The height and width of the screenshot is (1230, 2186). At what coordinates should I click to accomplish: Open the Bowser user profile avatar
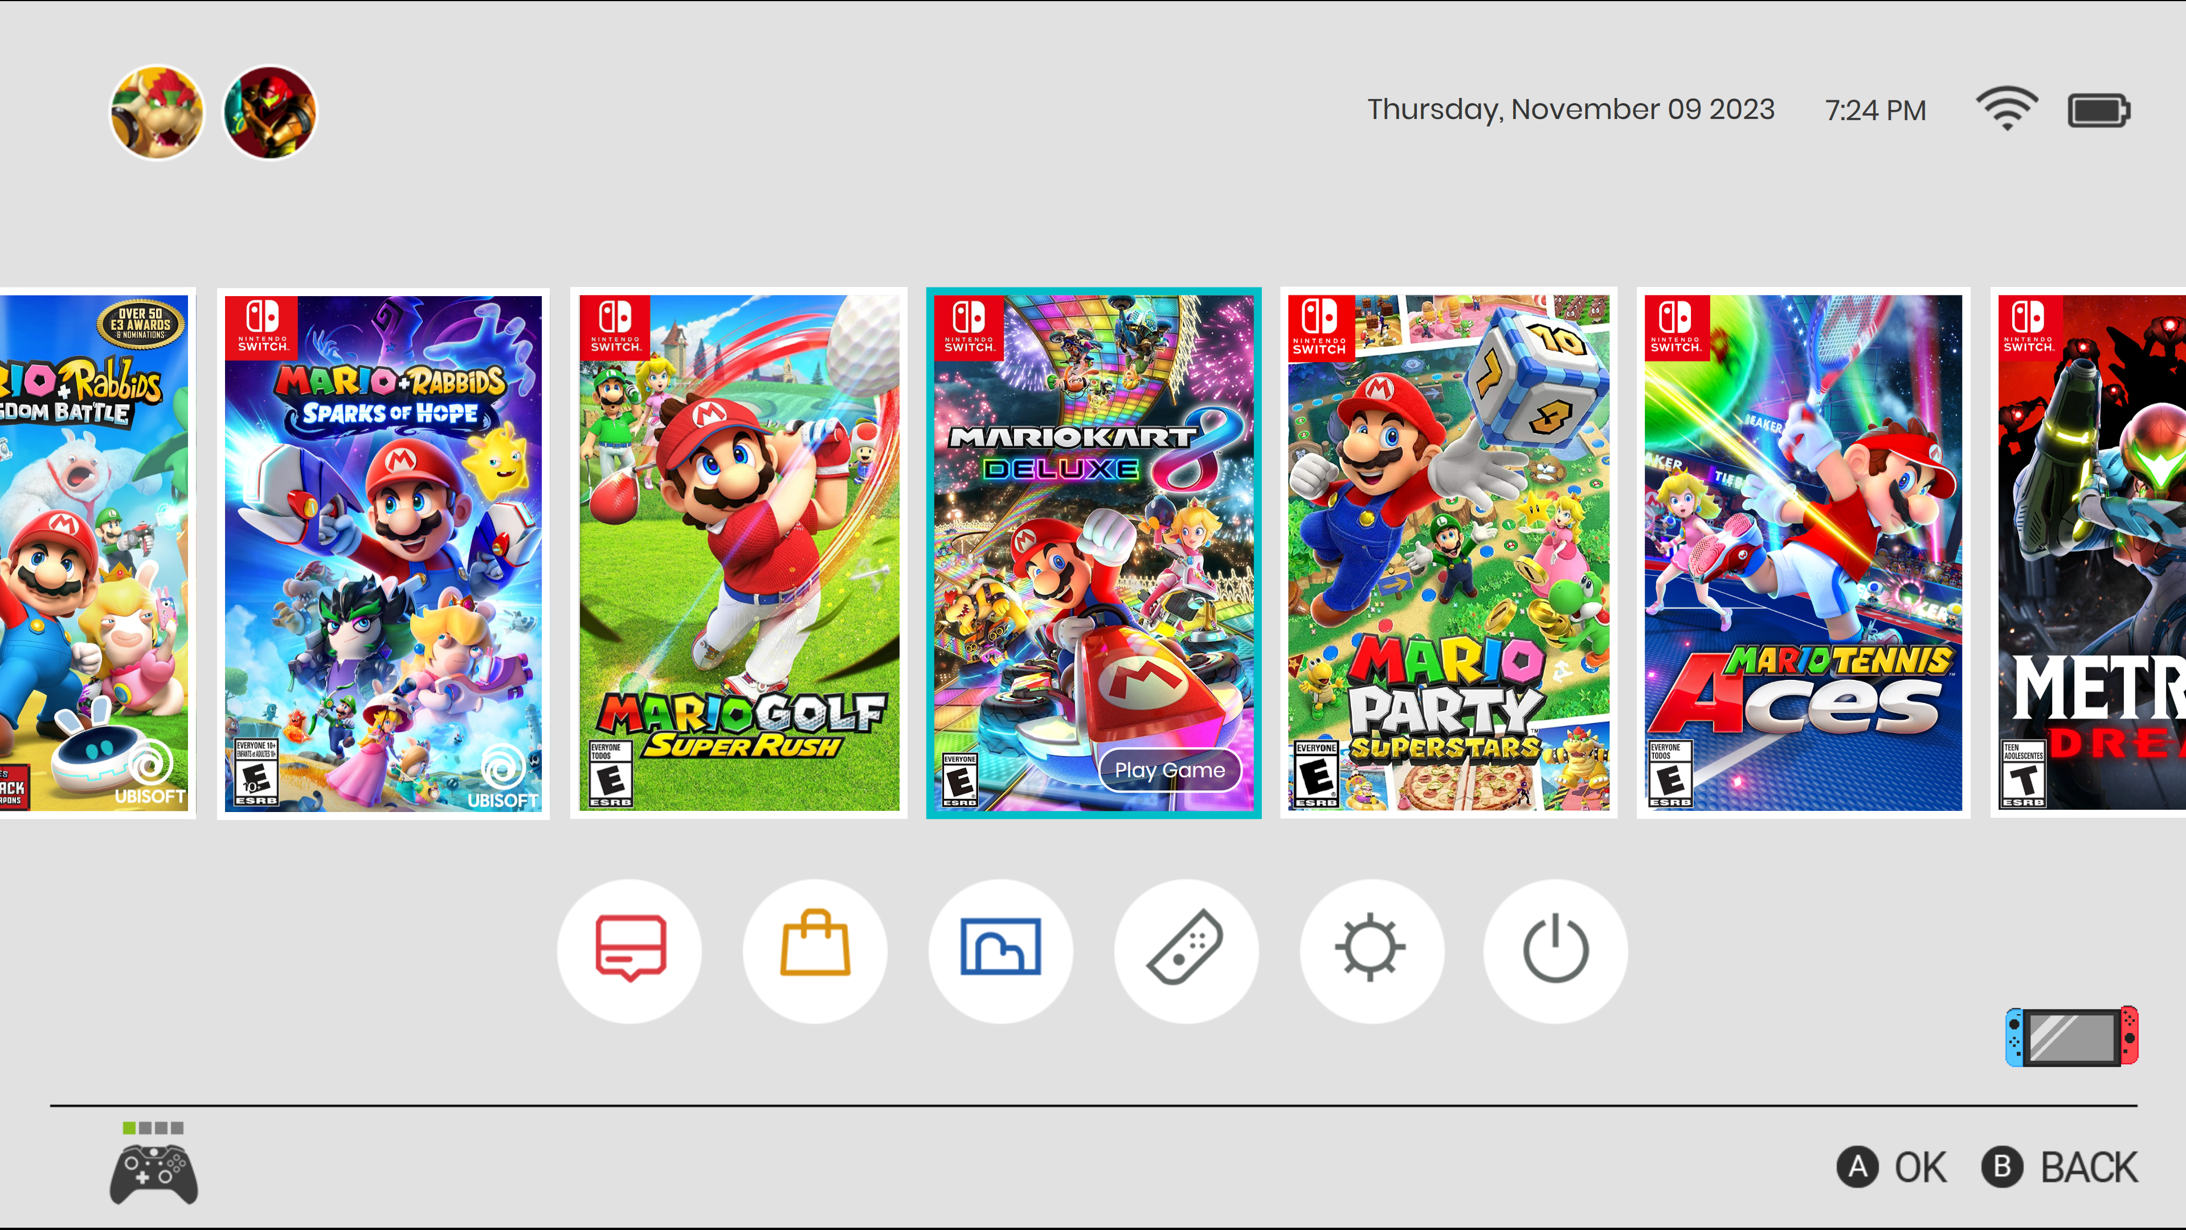[157, 112]
